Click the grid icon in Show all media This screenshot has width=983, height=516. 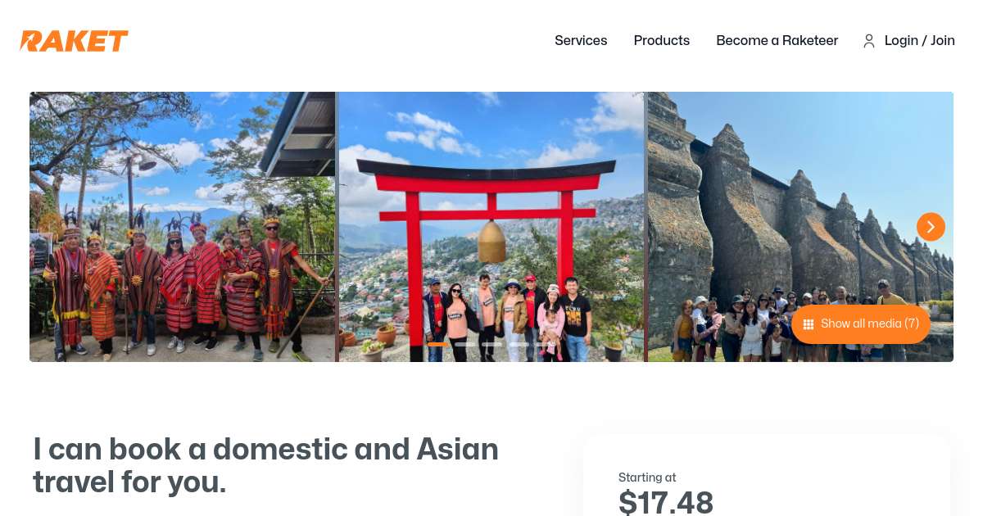(x=809, y=324)
